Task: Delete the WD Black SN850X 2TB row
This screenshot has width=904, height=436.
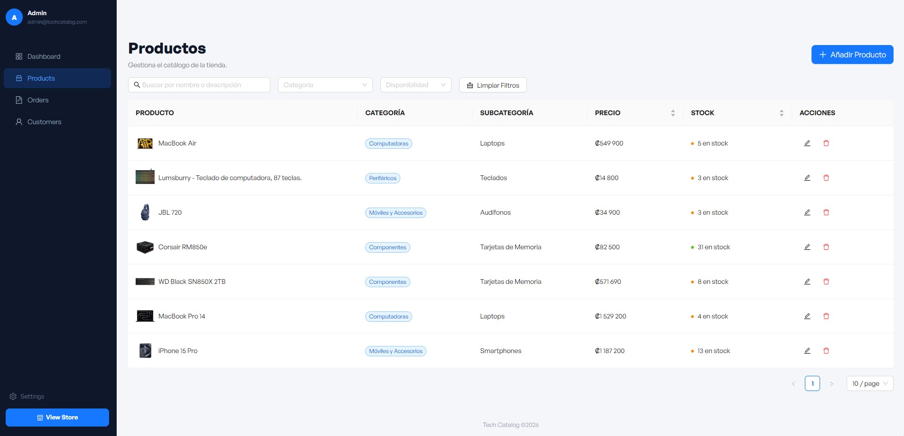Action: 826,282
